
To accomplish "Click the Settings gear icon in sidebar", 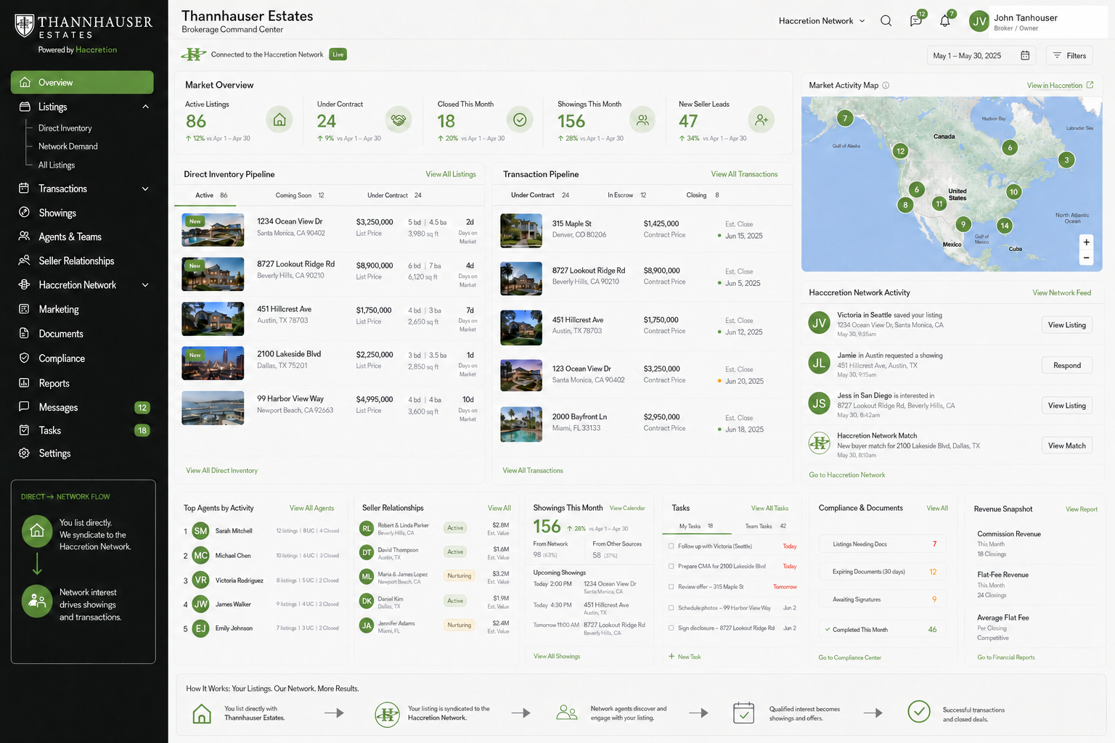I will point(25,453).
